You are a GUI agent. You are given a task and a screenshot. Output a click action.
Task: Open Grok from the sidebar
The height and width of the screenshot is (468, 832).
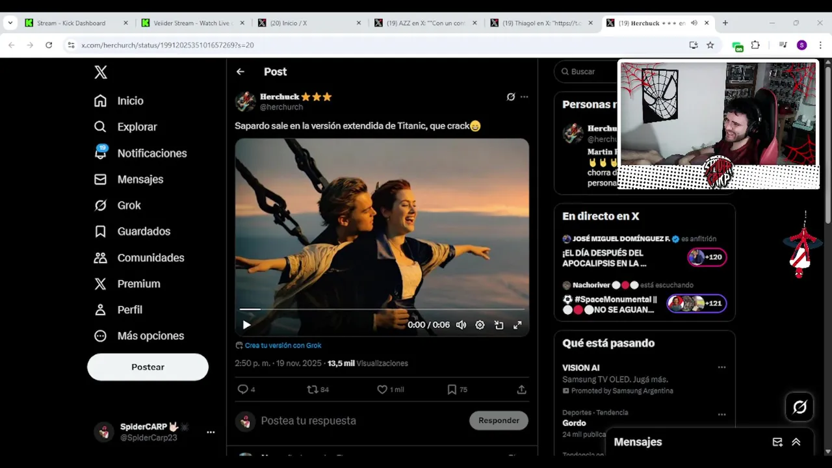pos(118,205)
